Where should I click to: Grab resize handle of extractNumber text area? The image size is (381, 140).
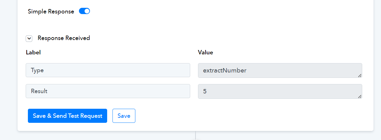tap(360, 75)
